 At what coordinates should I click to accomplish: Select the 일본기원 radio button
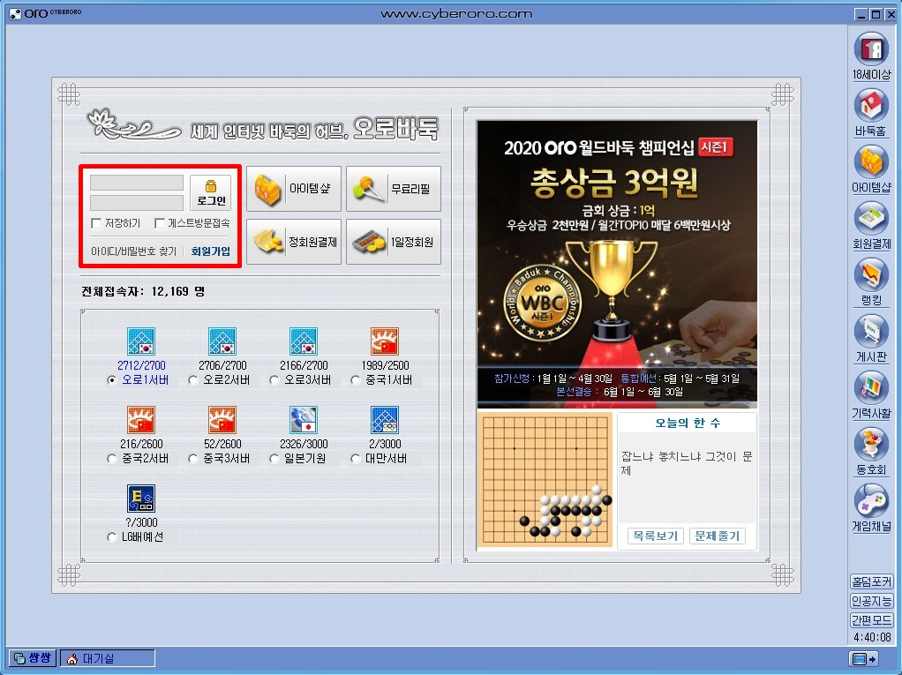pyautogui.click(x=274, y=459)
